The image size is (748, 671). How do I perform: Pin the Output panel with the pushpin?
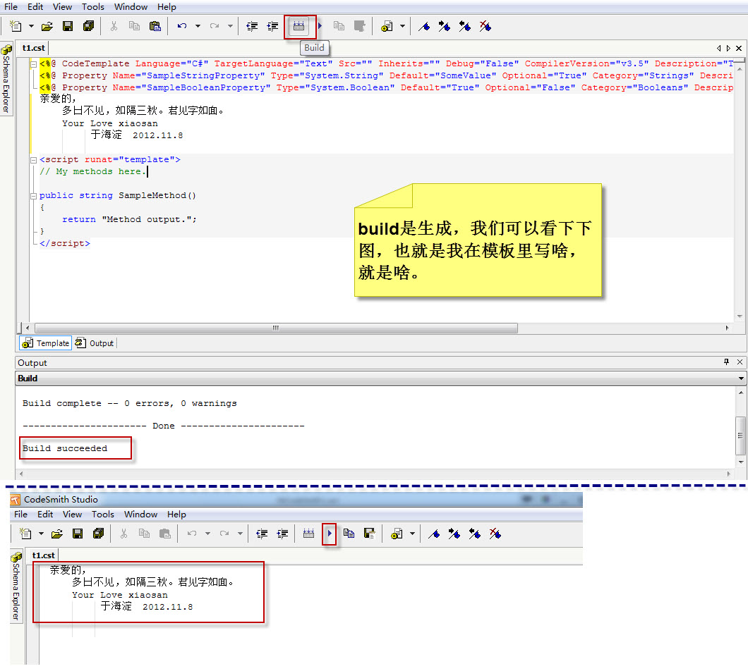tap(727, 362)
